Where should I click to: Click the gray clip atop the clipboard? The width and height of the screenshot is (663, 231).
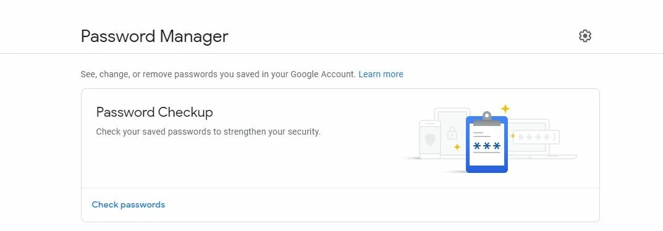487,119
